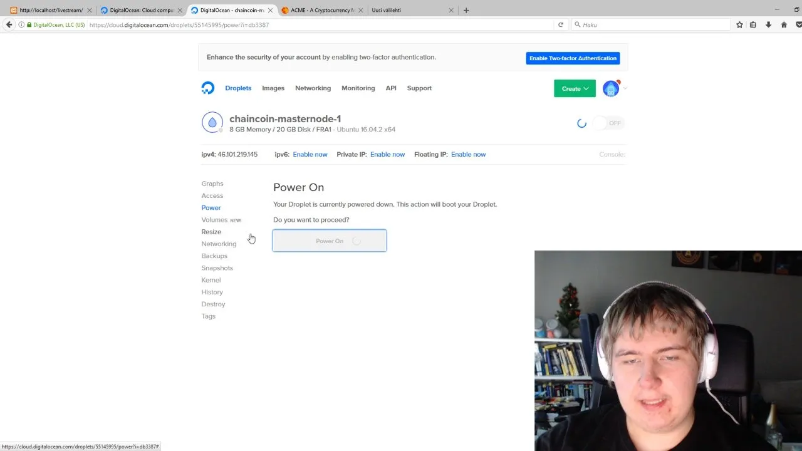
Task: Close the localhost/livestream tab
Action: 89,10
